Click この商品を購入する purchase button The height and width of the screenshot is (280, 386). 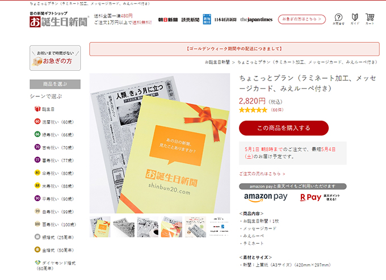click(284, 128)
